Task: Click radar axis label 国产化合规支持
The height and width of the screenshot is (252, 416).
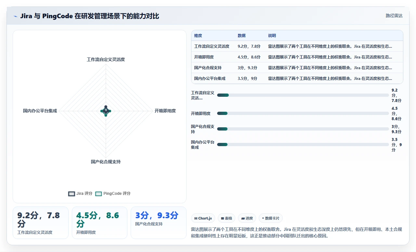Action: pos(106,162)
